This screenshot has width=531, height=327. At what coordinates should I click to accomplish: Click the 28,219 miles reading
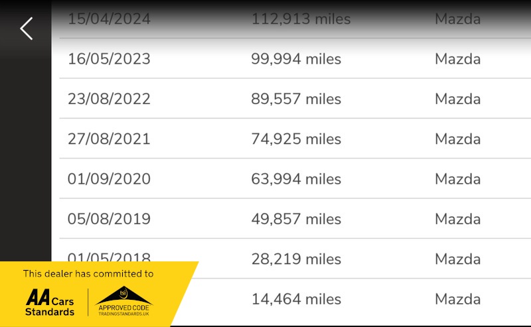[x=296, y=259]
